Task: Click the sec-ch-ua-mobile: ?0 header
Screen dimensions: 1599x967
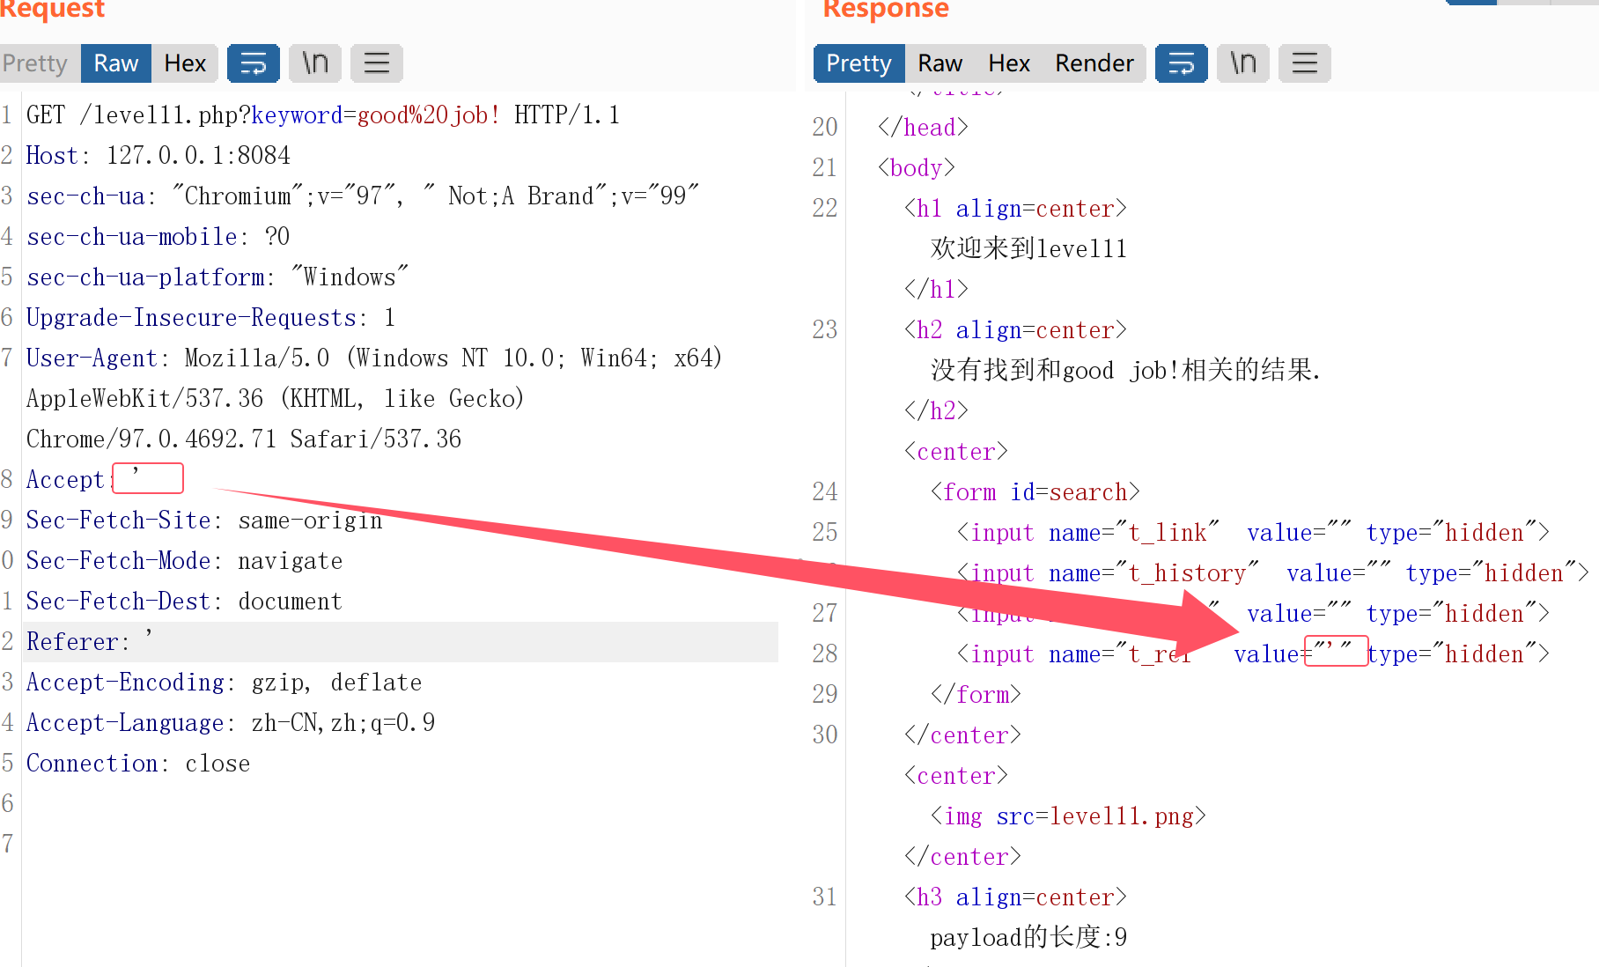Action: coord(158,237)
